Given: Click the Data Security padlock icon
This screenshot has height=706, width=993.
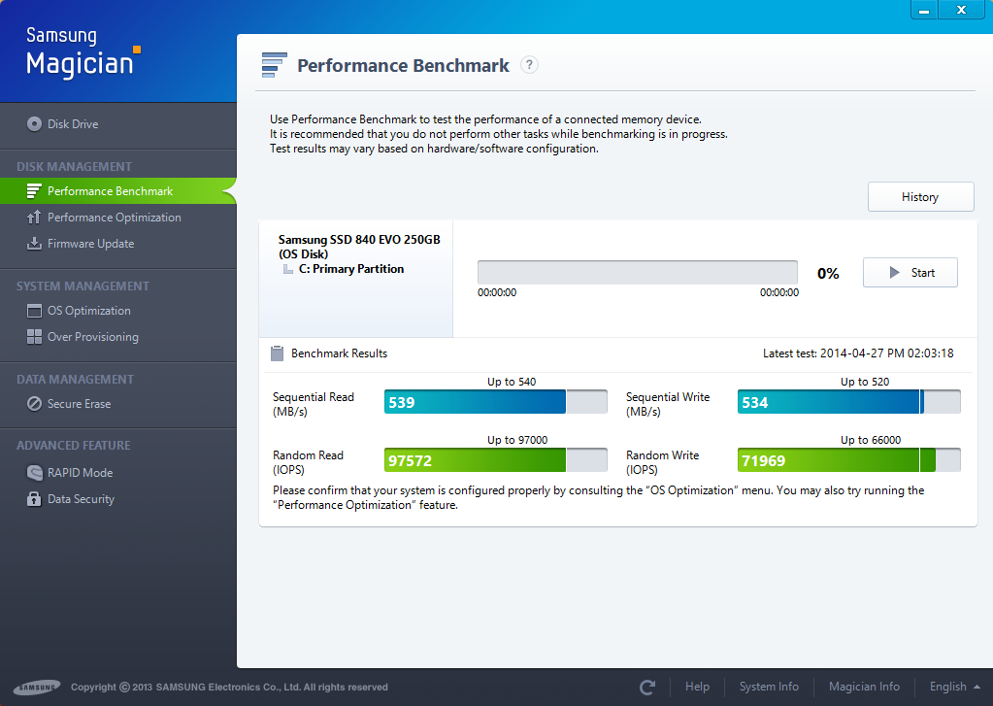Looking at the screenshot, I should coord(34,499).
